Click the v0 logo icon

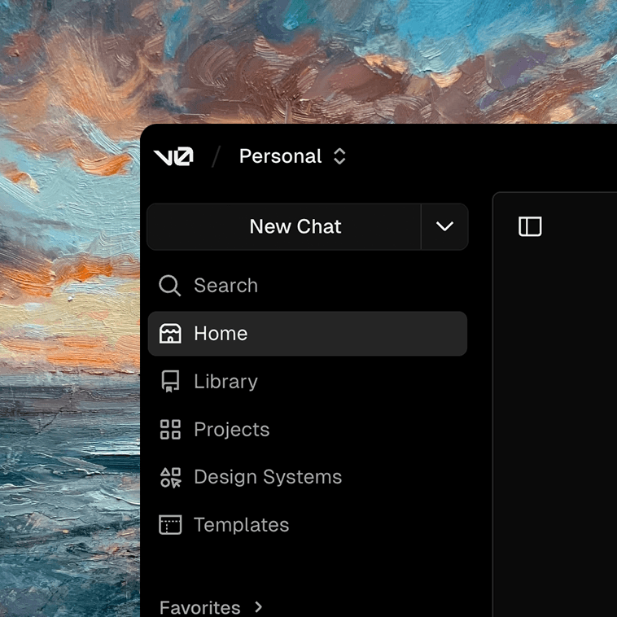[173, 156]
